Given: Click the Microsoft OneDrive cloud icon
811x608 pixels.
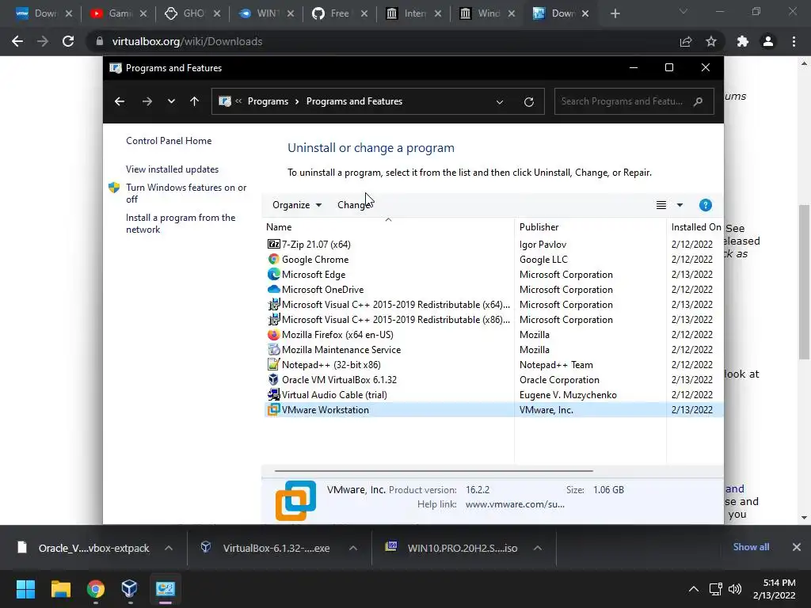Looking at the screenshot, I should coord(273,289).
